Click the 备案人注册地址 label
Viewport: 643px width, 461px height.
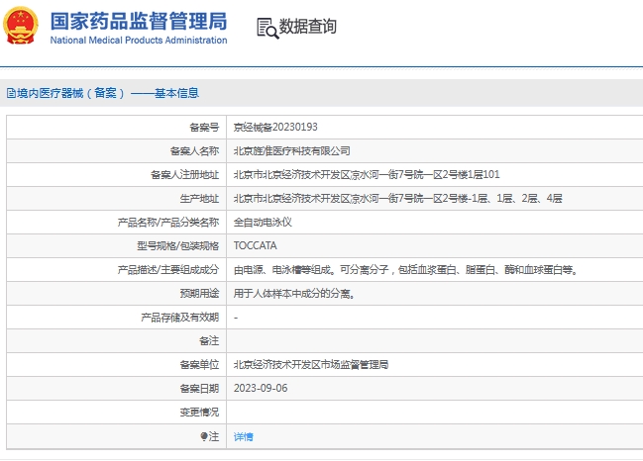[185, 175]
